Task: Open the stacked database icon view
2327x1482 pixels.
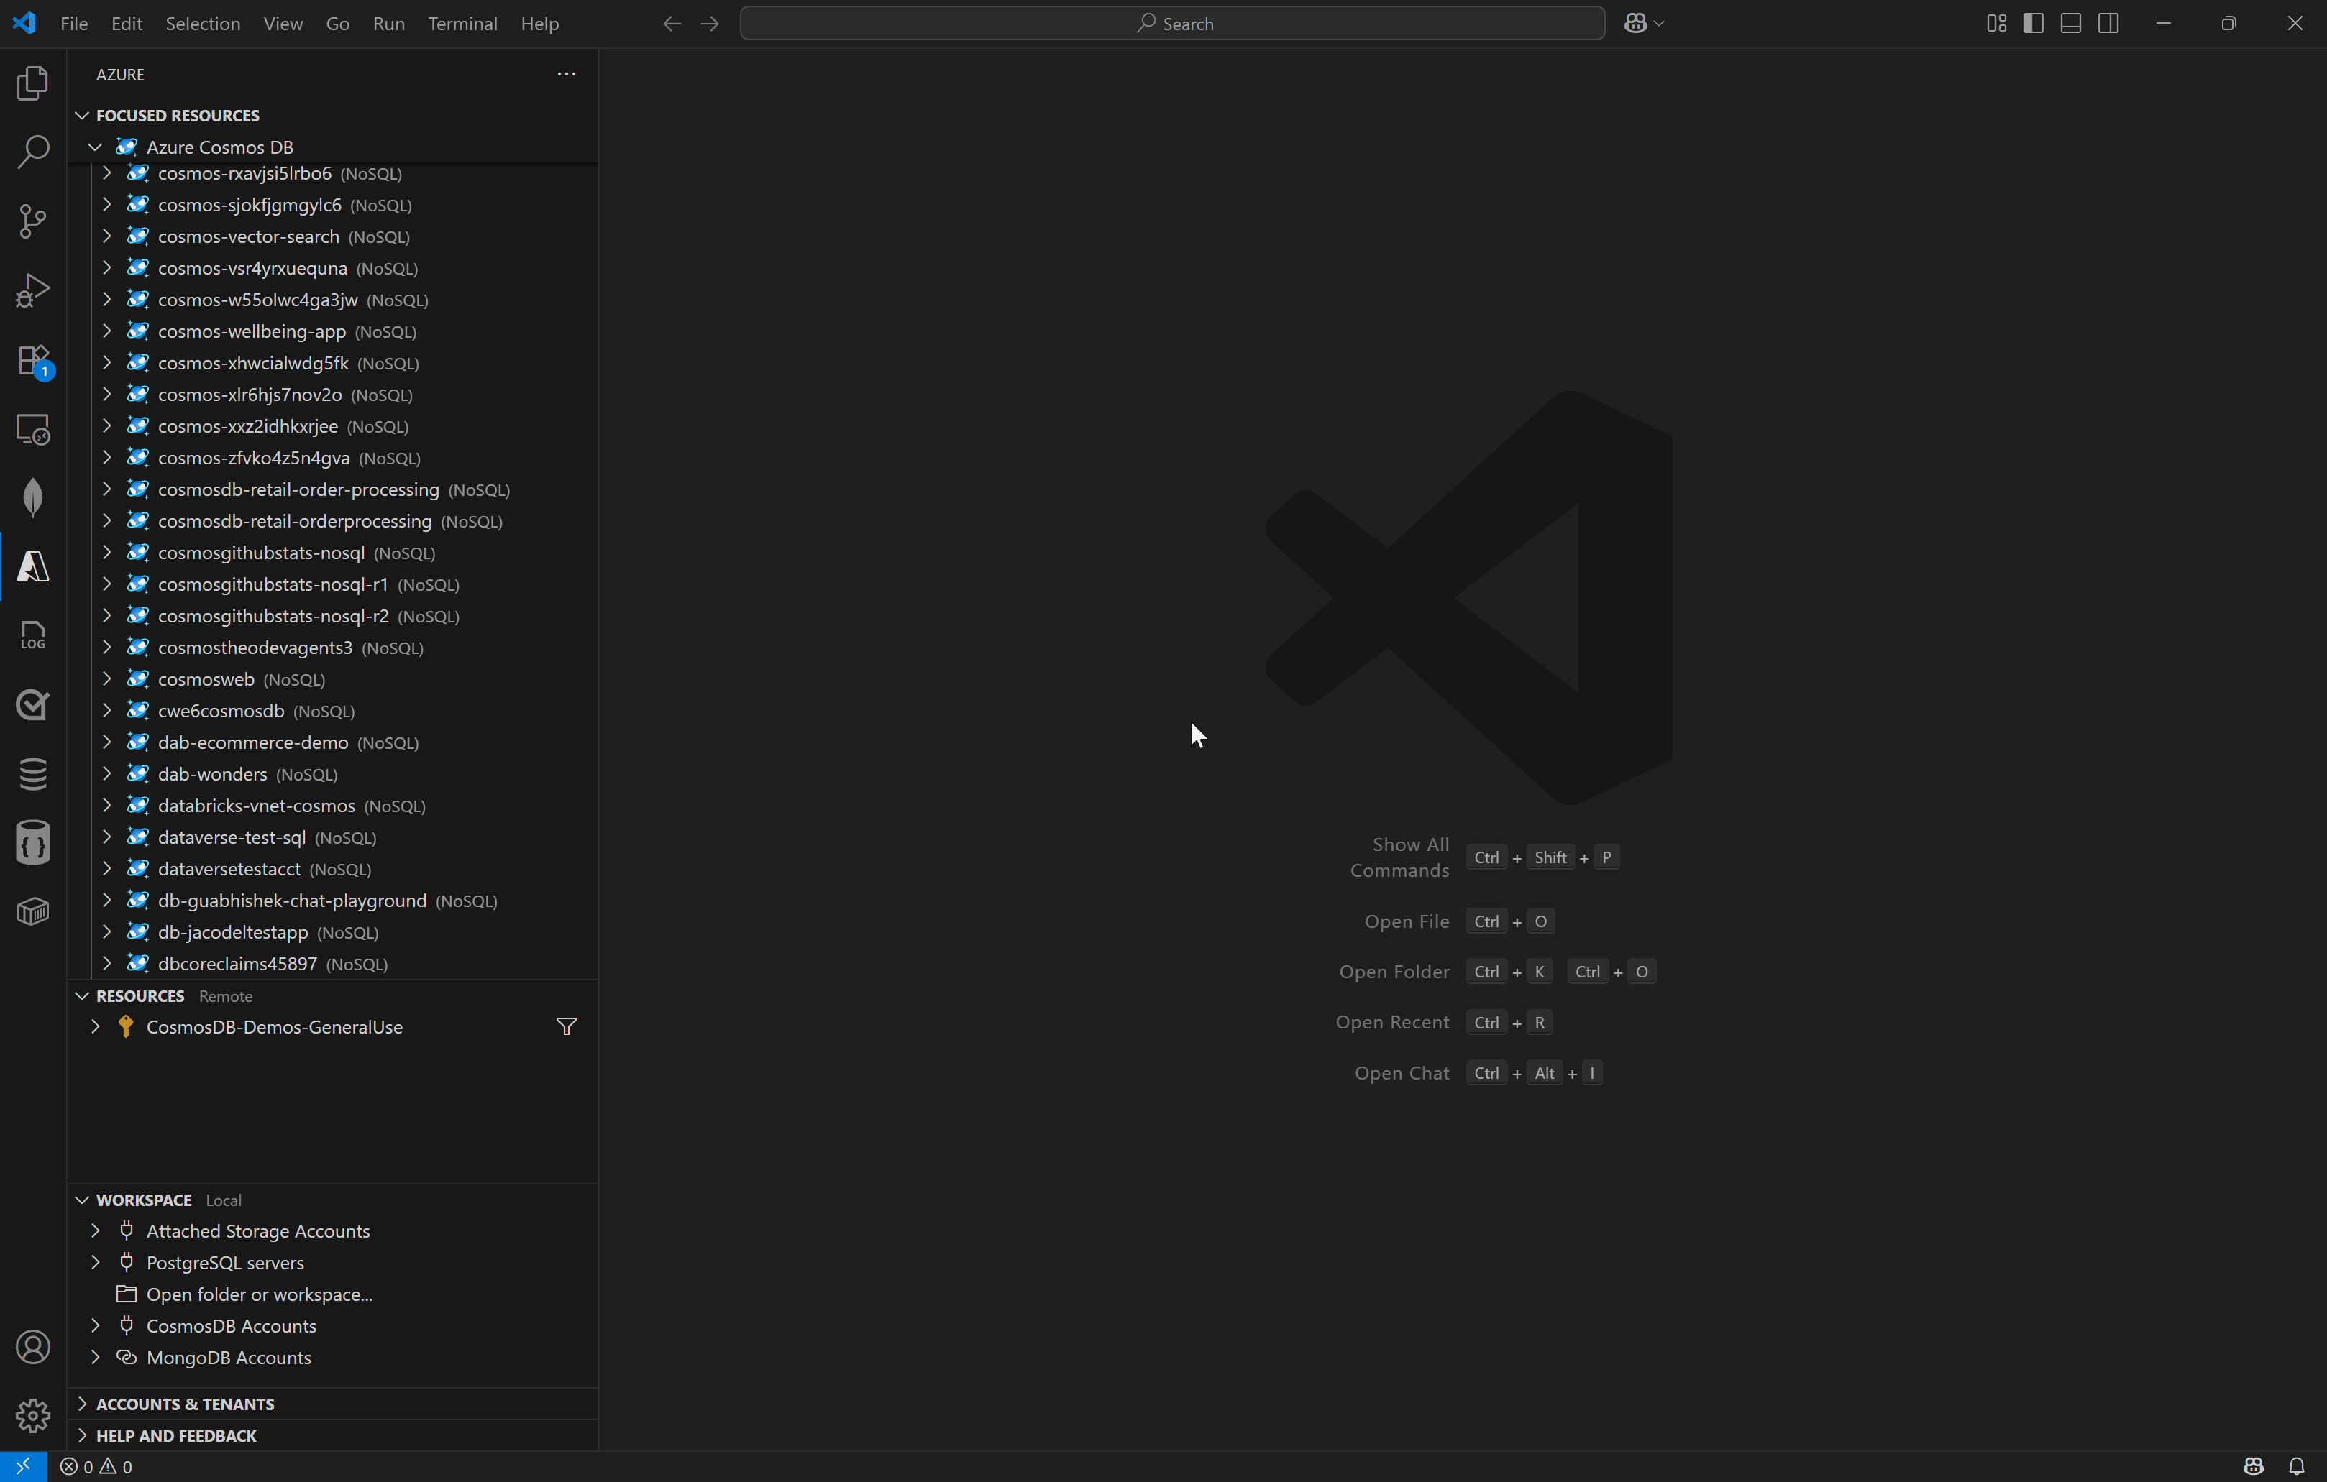Action: (x=33, y=774)
